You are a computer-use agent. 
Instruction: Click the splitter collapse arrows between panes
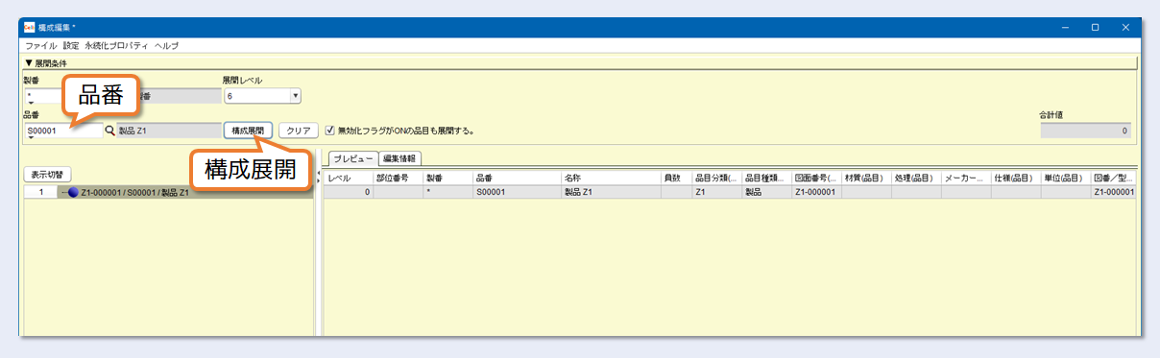[x=319, y=178]
